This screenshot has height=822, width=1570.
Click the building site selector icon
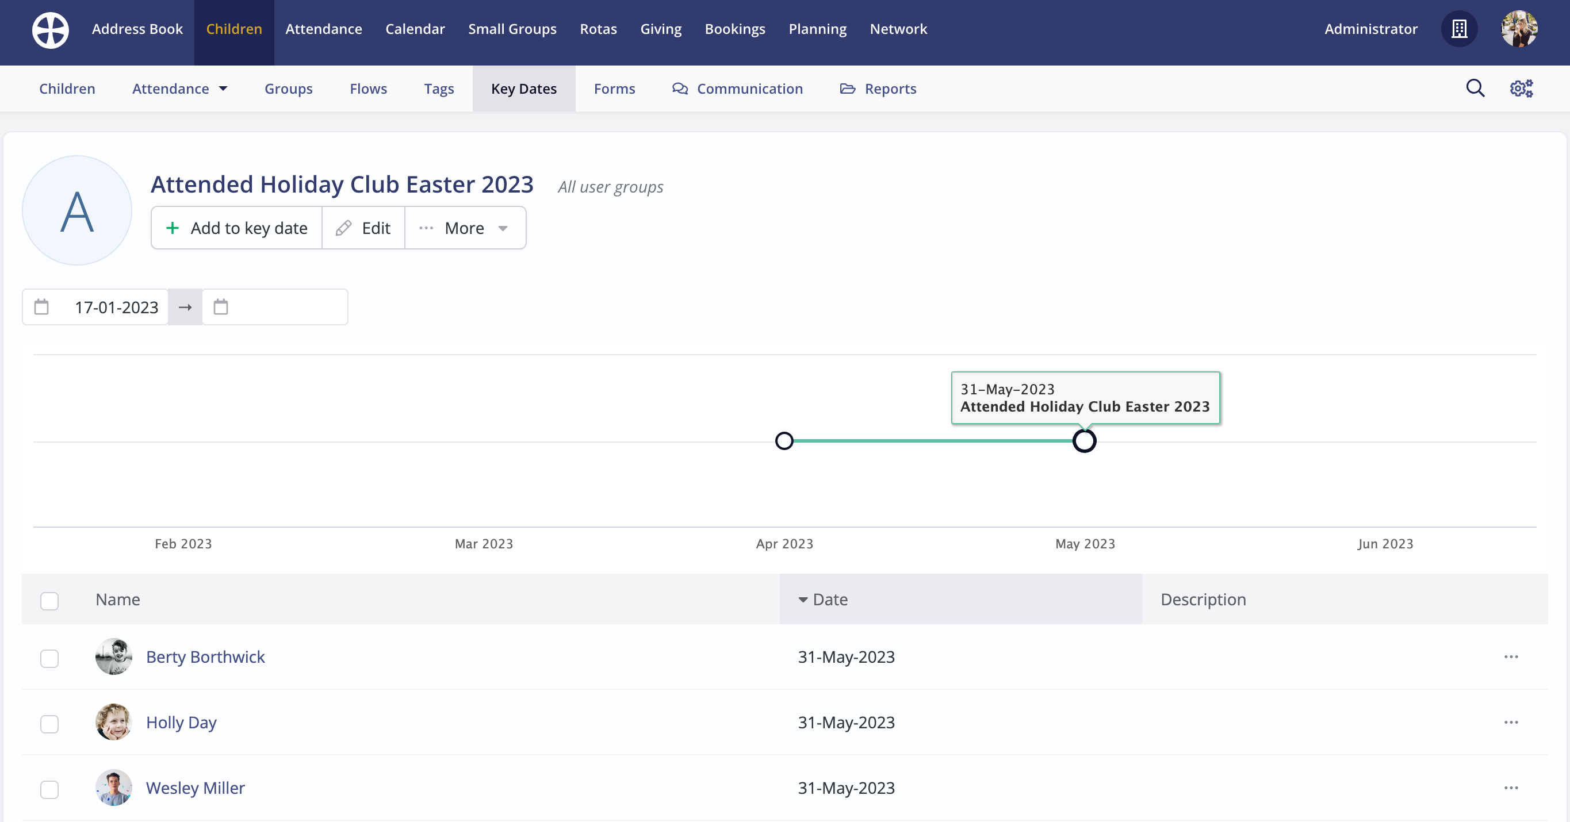1459,29
